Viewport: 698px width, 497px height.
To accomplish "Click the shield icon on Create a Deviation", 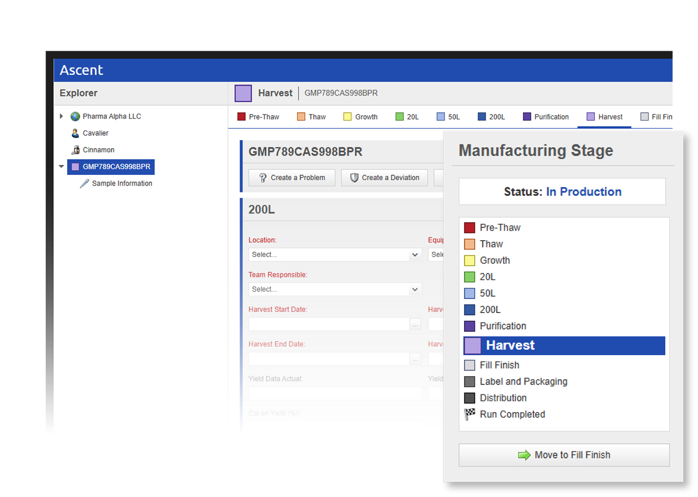I will coord(355,177).
